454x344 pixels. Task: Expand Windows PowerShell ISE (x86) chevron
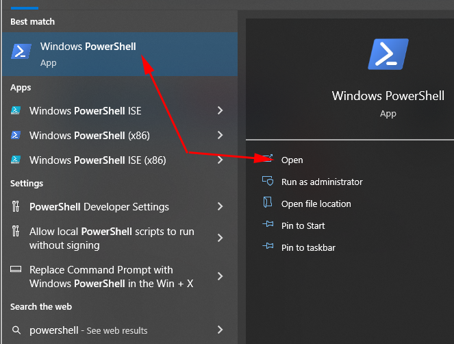click(x=220, y=160)
